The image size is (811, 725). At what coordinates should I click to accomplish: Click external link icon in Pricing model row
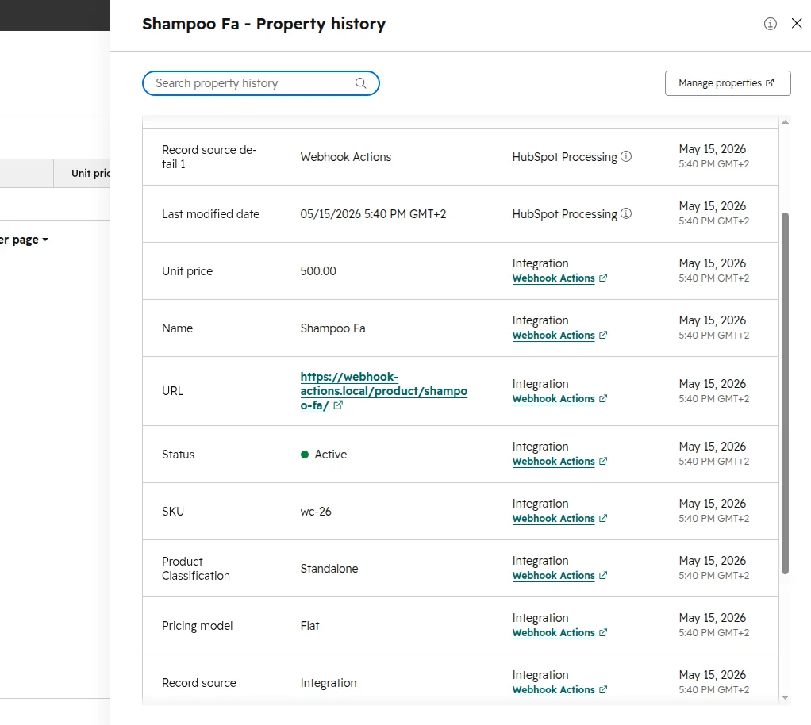[603, 632]
